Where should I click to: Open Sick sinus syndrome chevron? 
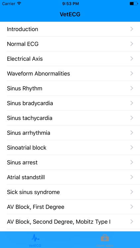coord(132,192)
